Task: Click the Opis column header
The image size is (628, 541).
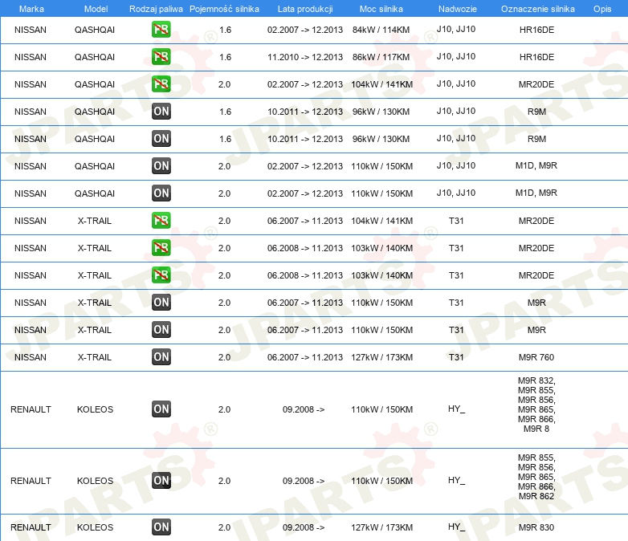Action: (x=602, y=9)
